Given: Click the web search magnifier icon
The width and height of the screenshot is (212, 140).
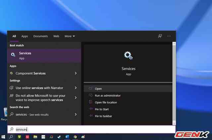Looking at the screenshot, I should tap(12, 114).
